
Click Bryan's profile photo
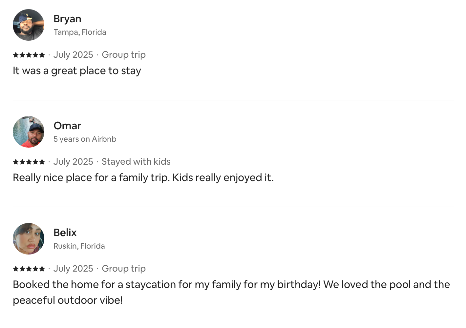click(x=29, y=25)
